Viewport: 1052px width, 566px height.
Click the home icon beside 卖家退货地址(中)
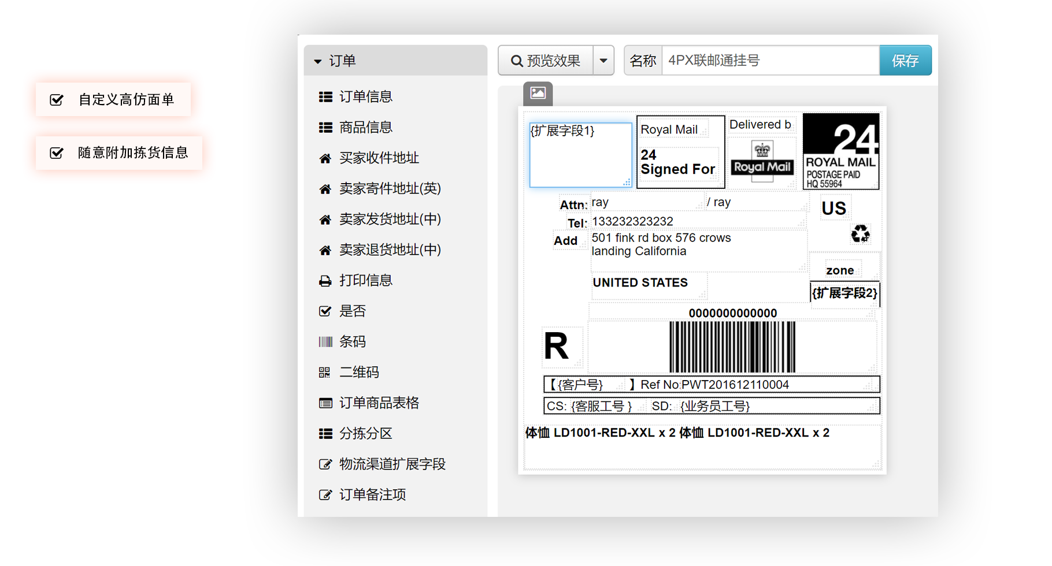[325, 250]
